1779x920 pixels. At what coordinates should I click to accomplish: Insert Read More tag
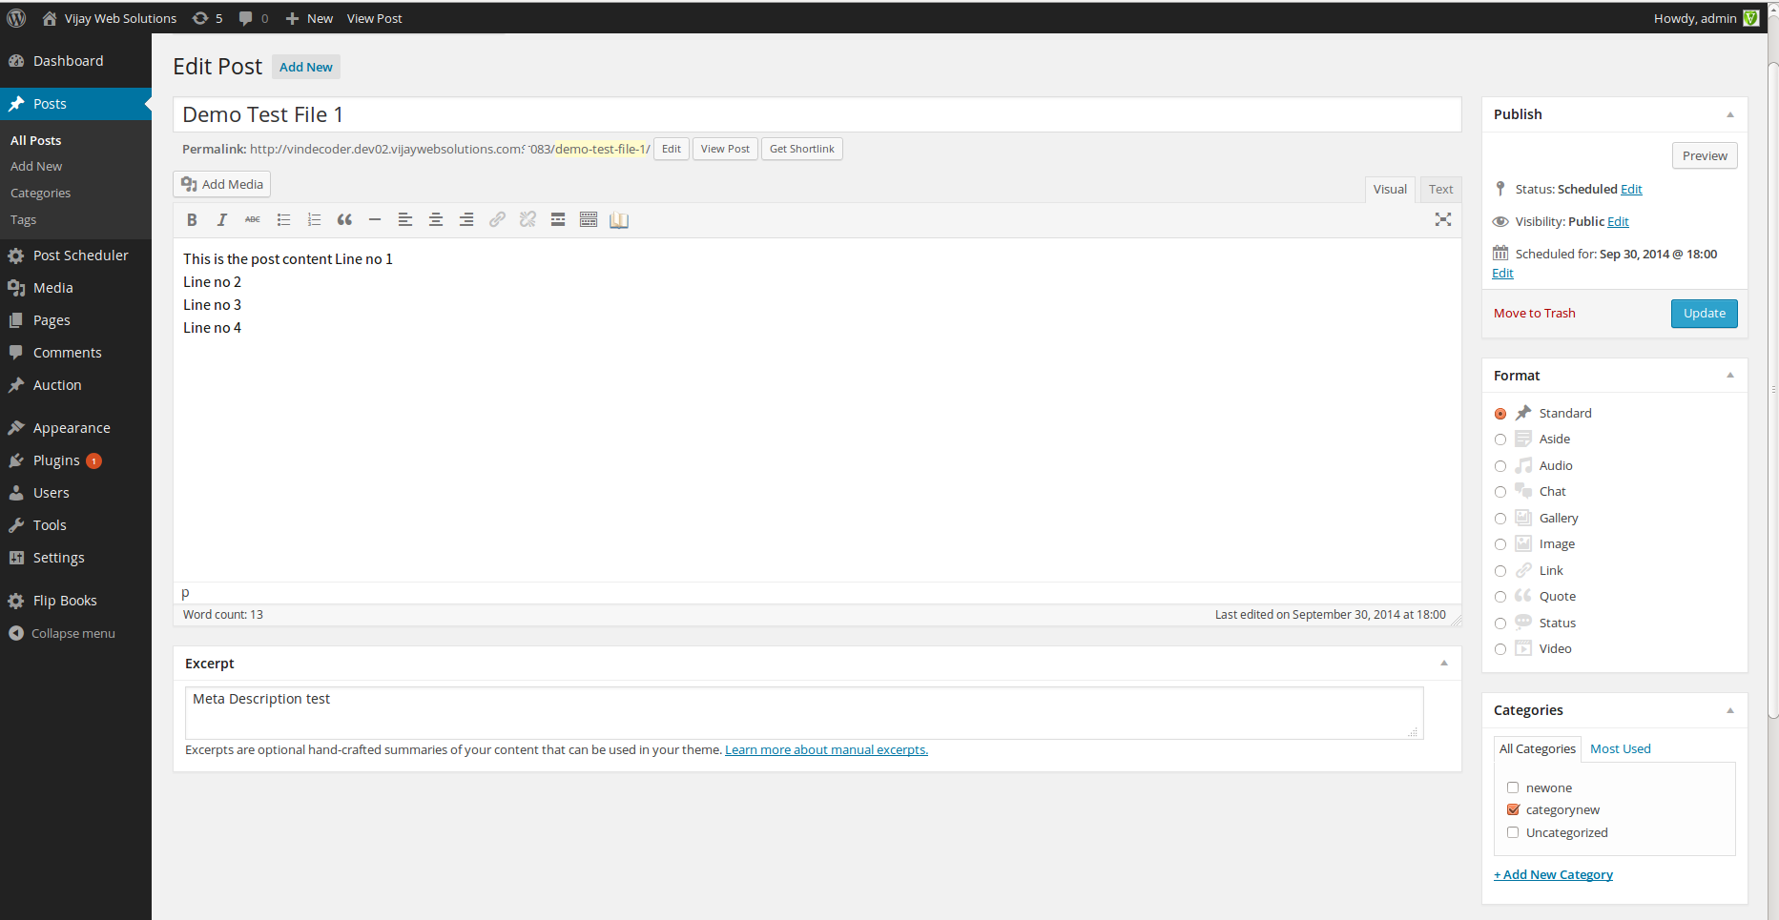pos(558,220)
